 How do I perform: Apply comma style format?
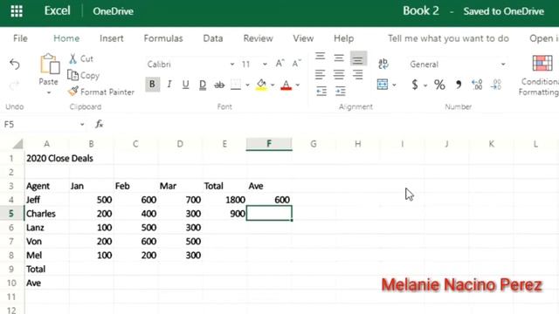tap(458, 85)
